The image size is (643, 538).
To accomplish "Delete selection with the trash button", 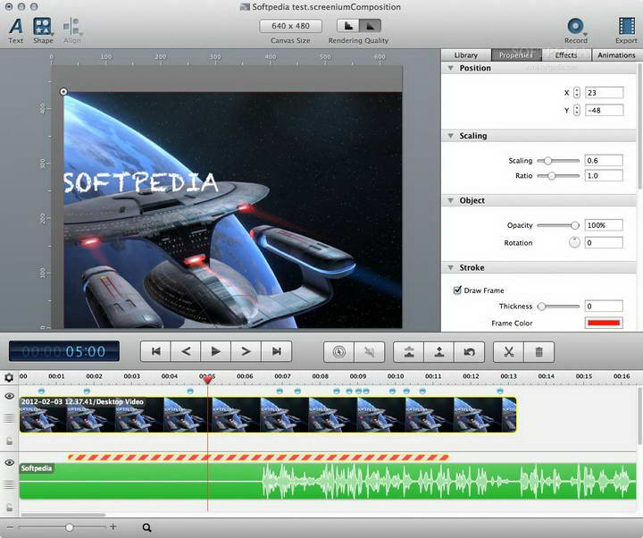I will pyautogui.click(x=539, y=352).
